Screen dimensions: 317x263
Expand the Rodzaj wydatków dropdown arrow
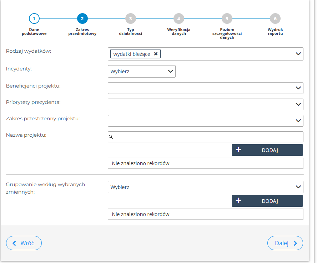pos(298,54)
